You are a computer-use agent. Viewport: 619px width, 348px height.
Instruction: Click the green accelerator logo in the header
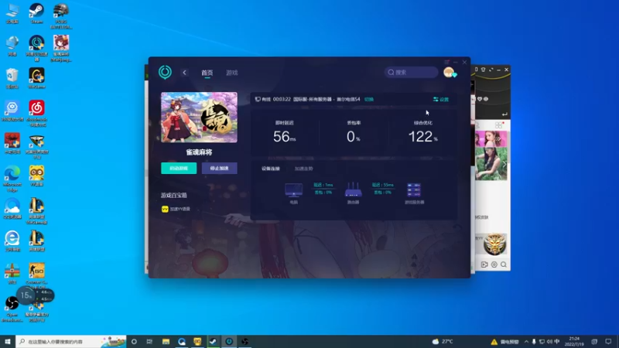[165, 72]
